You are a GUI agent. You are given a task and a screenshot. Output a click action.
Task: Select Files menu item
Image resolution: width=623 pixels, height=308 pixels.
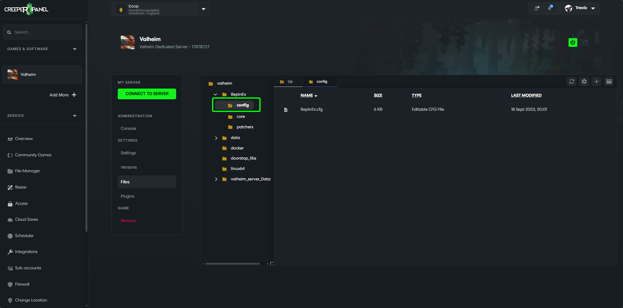tap(147, 182)
